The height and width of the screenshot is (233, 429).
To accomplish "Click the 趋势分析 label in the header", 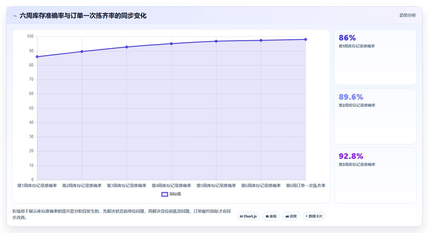I will 407,15.
